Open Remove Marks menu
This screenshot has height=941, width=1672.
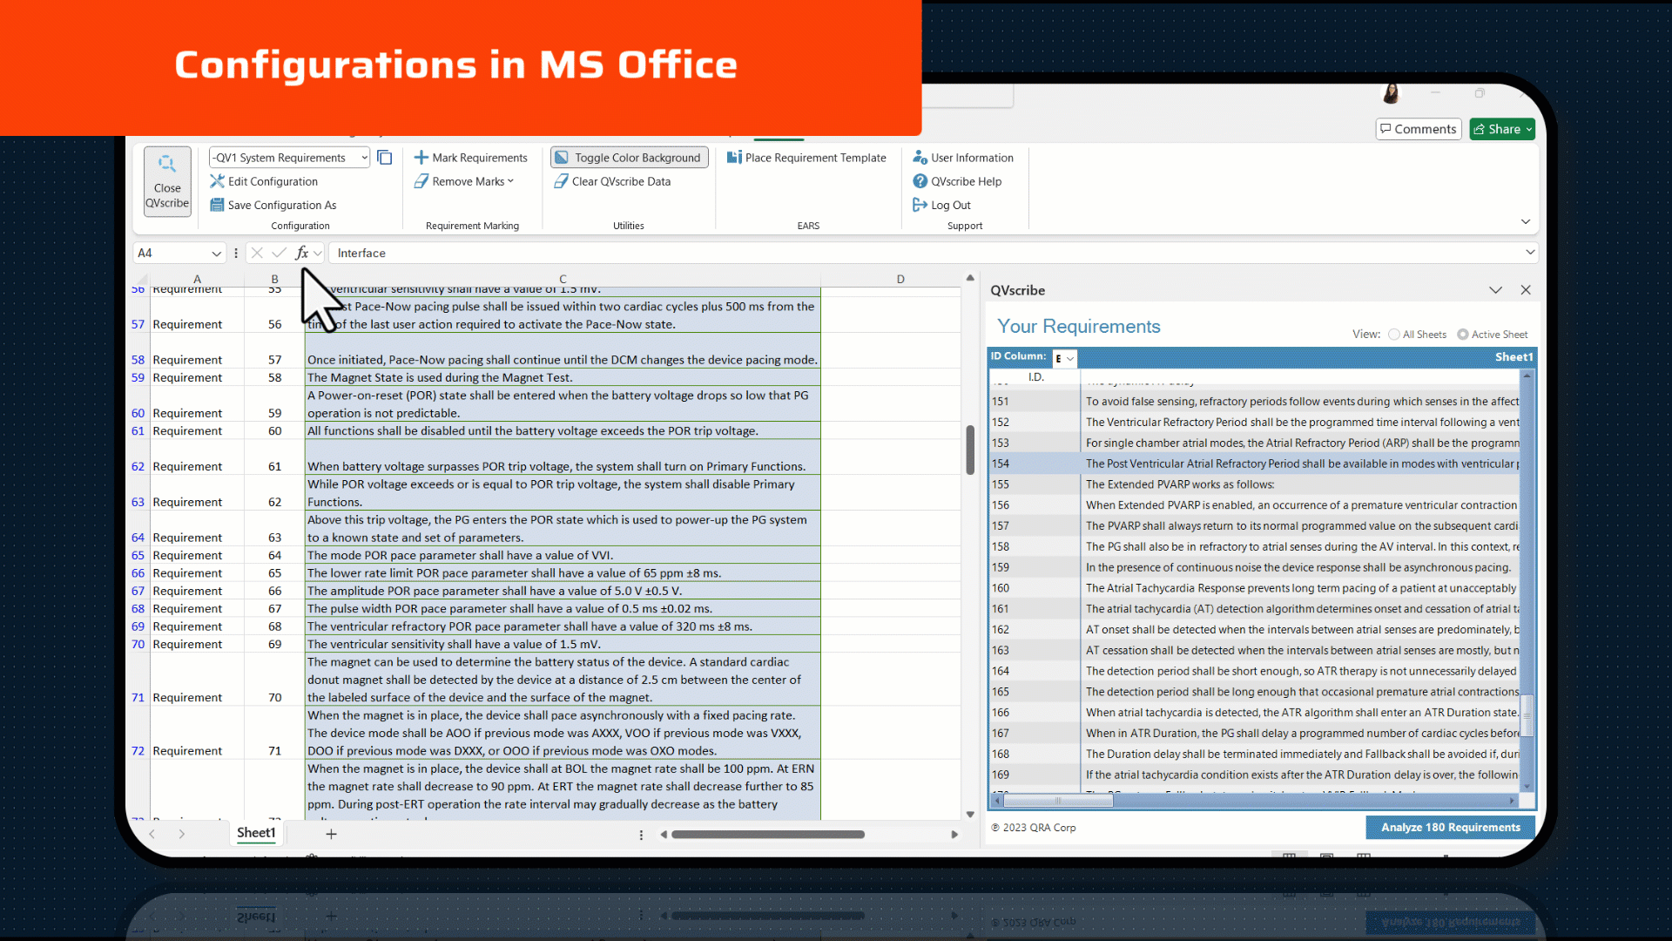464,181
